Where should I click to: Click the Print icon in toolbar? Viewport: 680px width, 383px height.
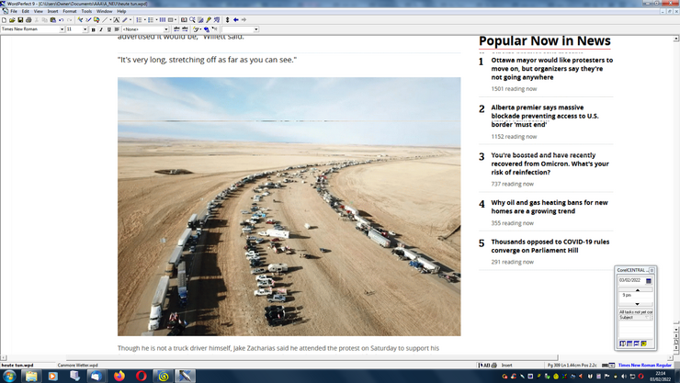(28, 20)
